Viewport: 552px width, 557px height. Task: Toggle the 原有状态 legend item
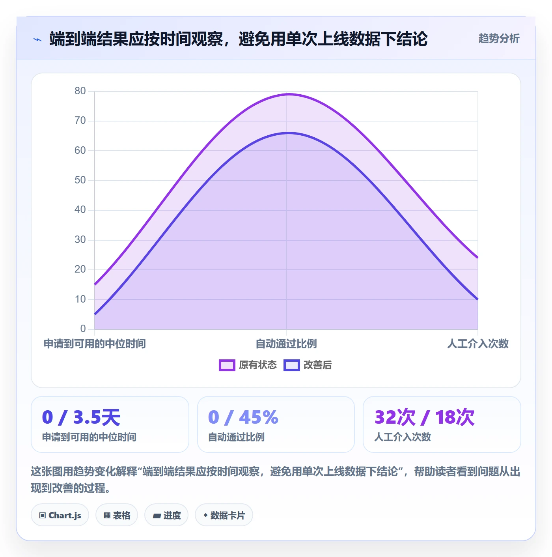point(248,365)
